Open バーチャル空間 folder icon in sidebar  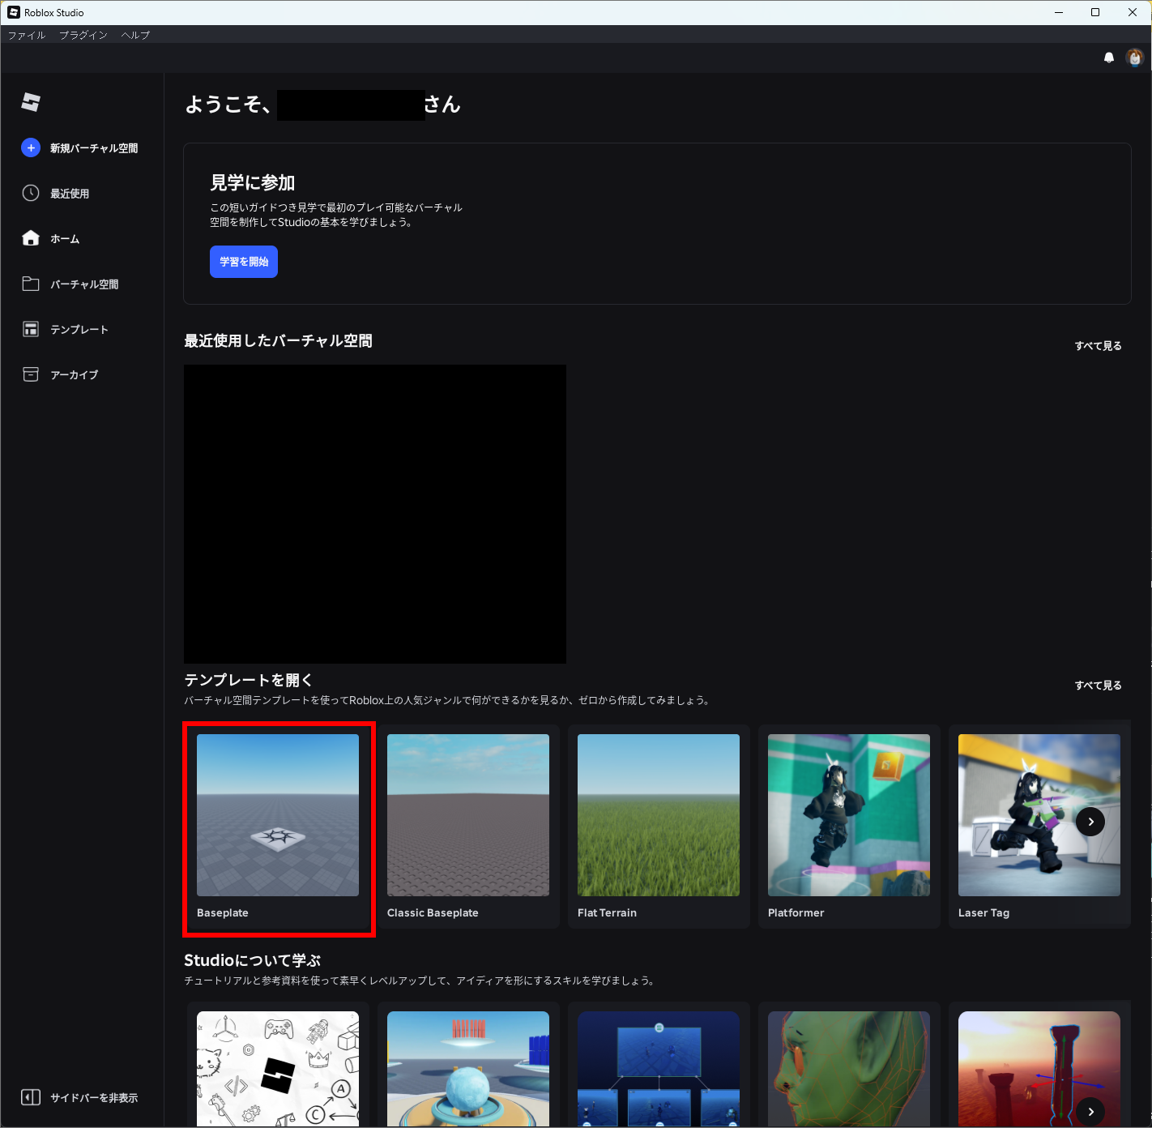click(x=30, y=284)
